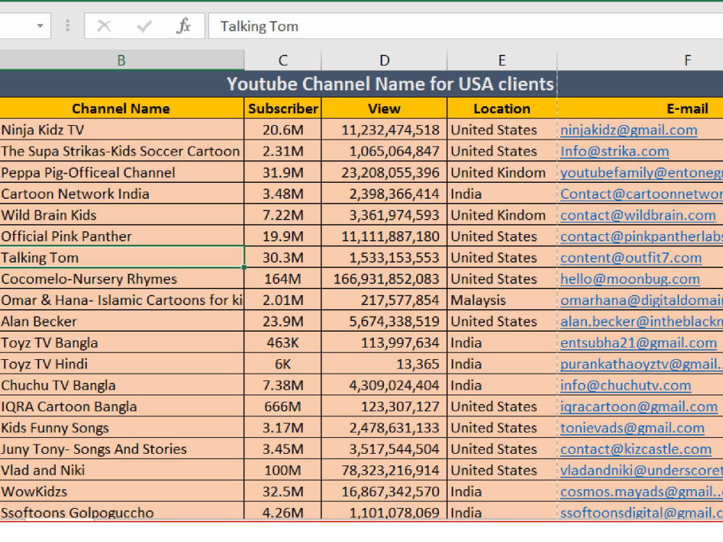Click the Youtube Channel Name for USA clients title
The image size is (723, 542).
pyautogui.click(x=390, y=84)
